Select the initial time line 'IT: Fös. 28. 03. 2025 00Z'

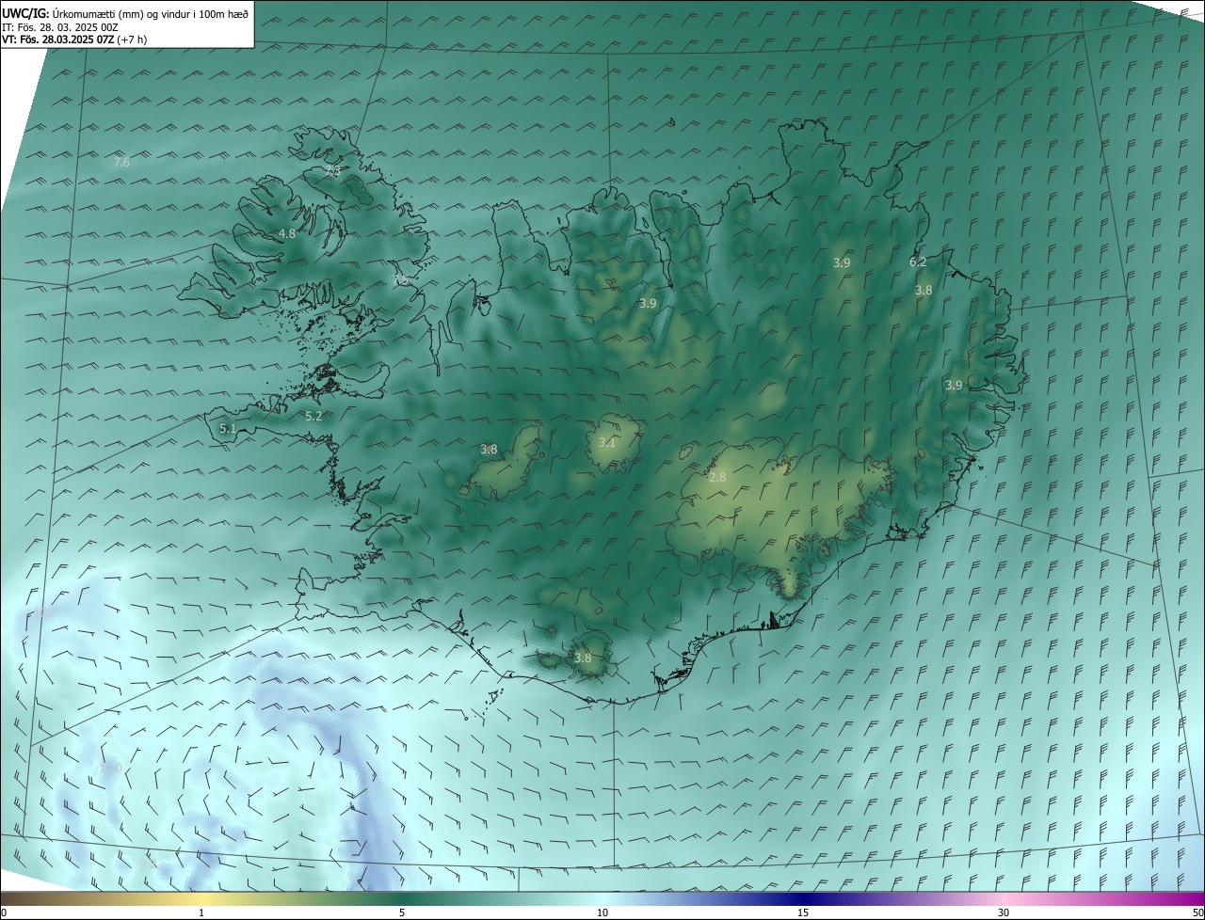(x=59, y=27)
